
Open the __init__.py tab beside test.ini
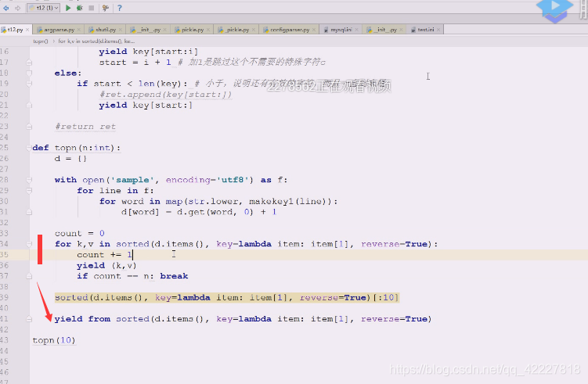[x=384, y=29]
